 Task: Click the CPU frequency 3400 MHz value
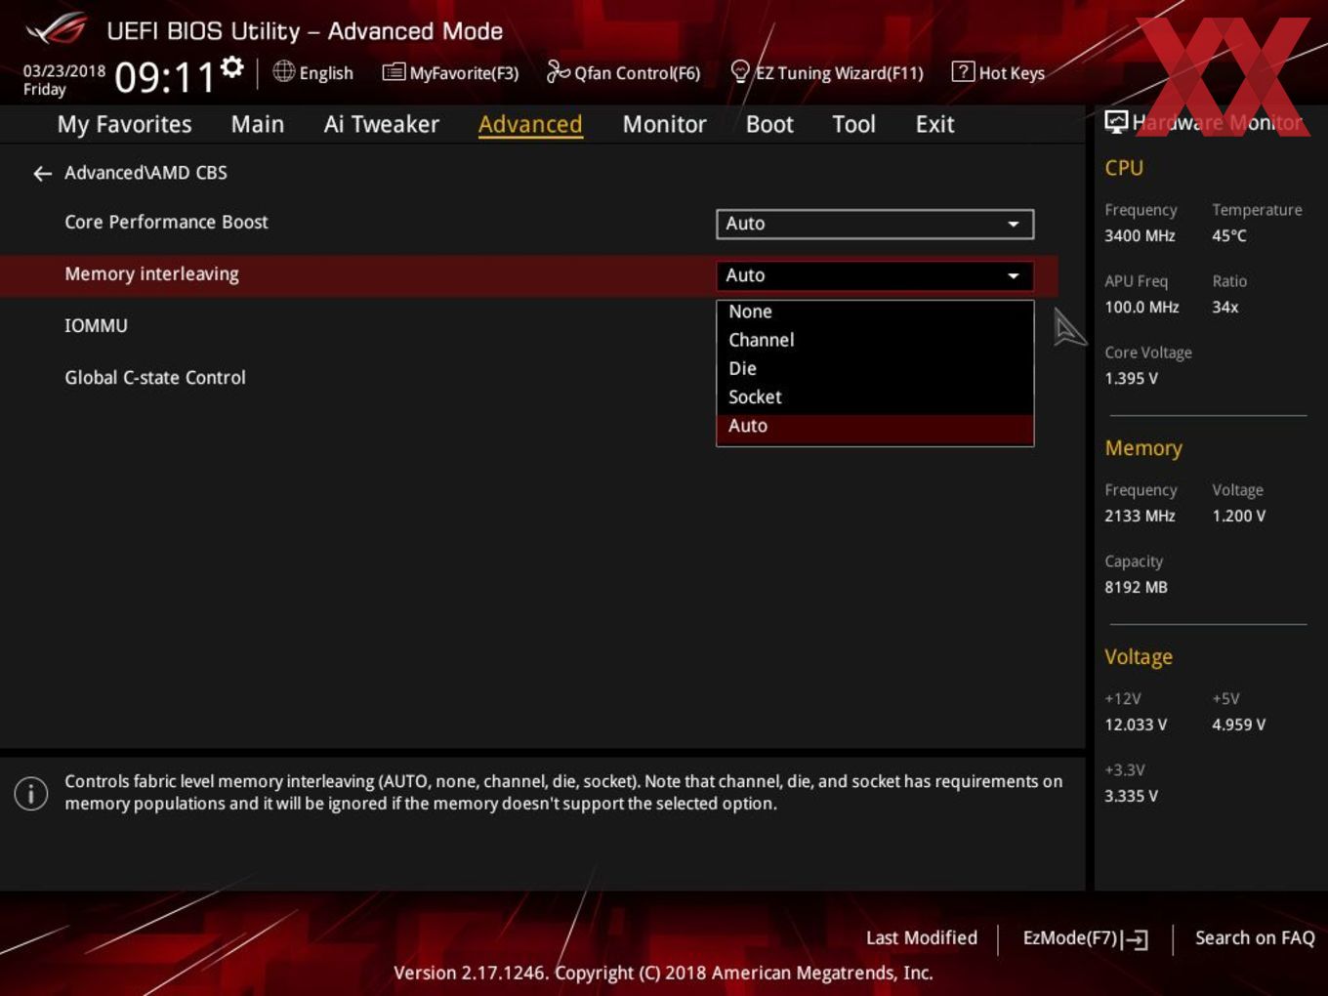tap(1140, 235)
